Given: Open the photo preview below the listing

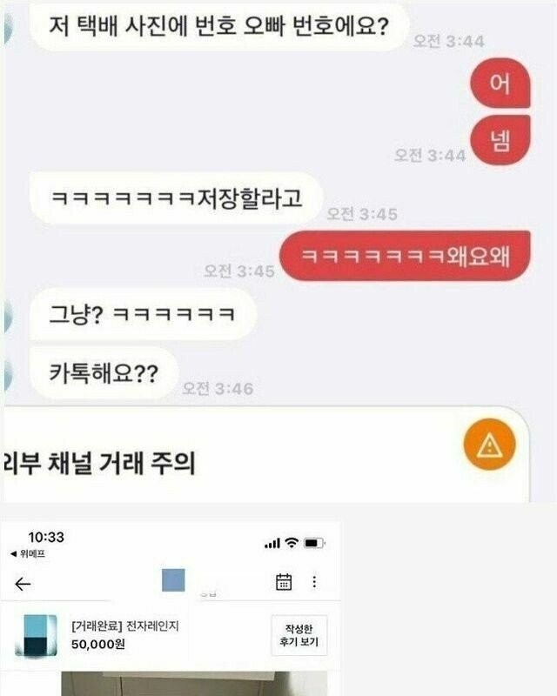Looking at the screenshot, I should coord(194,684).
